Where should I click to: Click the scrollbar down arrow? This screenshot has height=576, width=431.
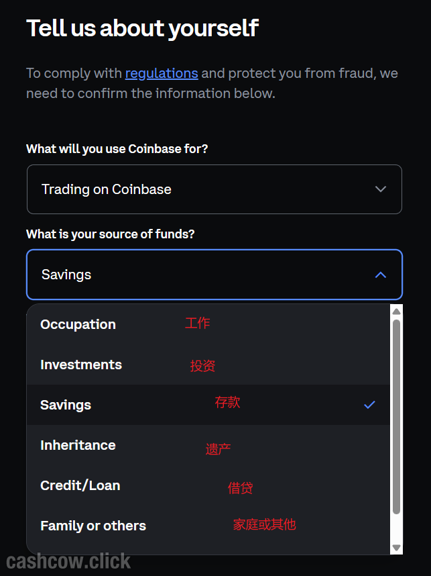[396, 548]
